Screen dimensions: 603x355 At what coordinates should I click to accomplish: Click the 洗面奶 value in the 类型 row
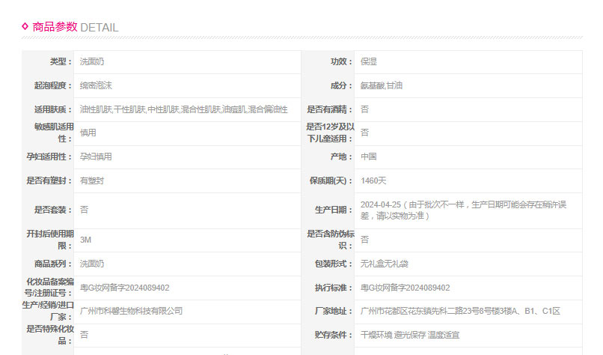(x=92, y=62)
